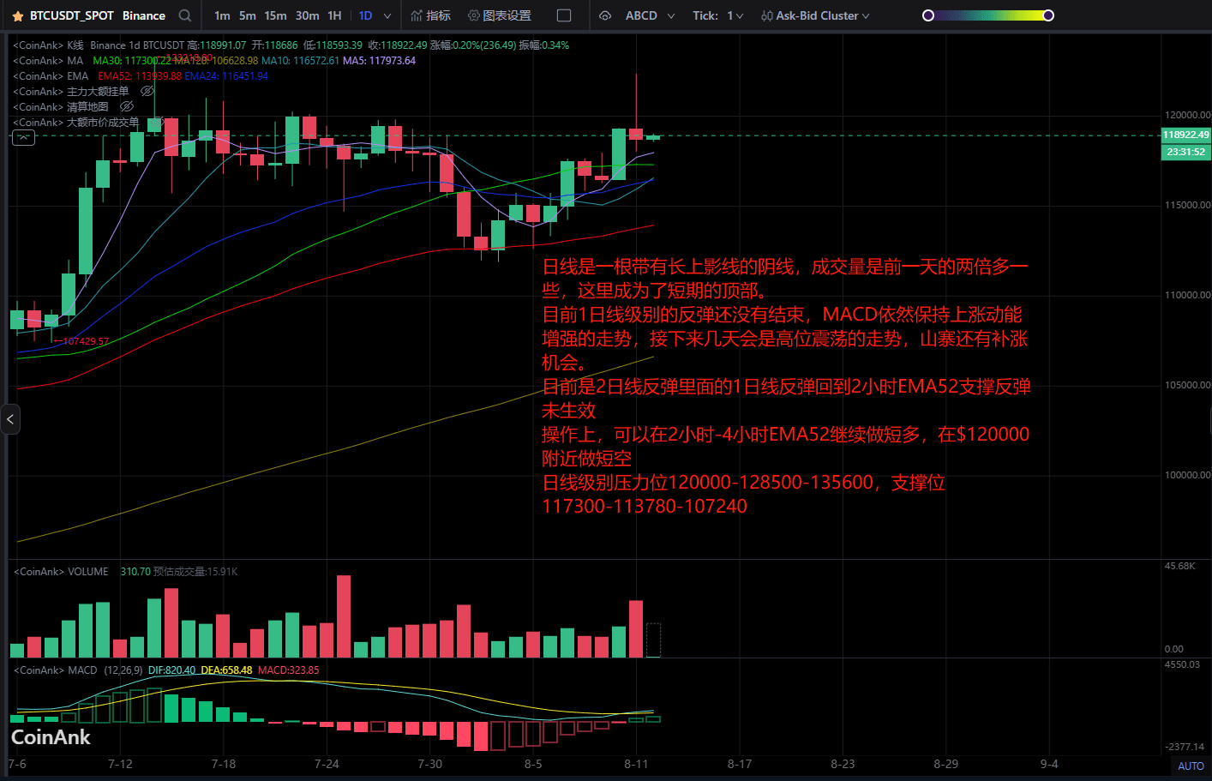Viewport: 1212px width, 781px height.
Task: Click the BTCUSDT_SPOT Binance symbol name
Action: (97, 15)
